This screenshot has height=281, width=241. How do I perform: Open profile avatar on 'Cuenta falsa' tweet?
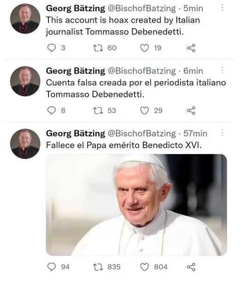click(x=25, y=81)
